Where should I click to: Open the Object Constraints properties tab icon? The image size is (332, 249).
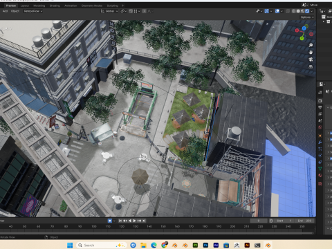320,162
